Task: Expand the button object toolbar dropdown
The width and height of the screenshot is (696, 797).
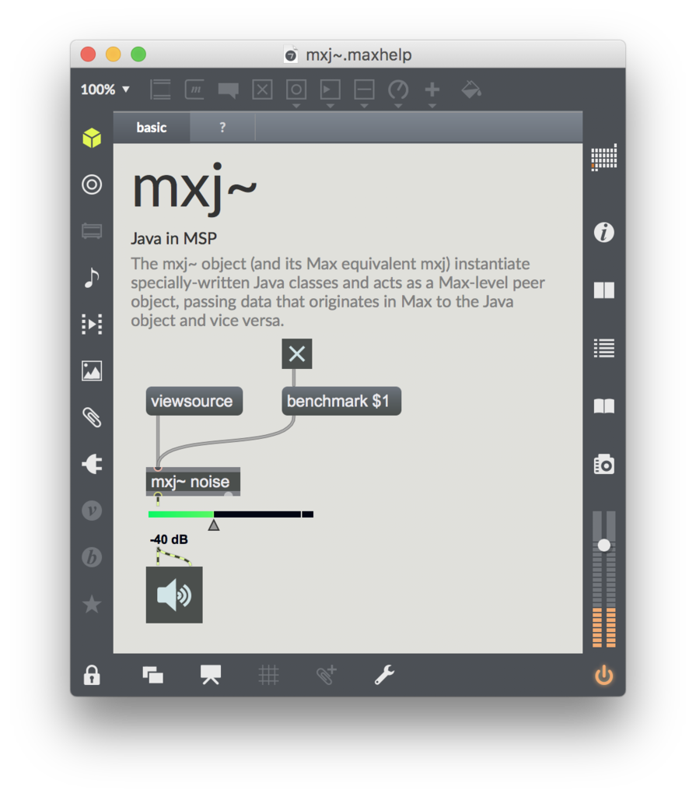Action: tap(296, 106)
